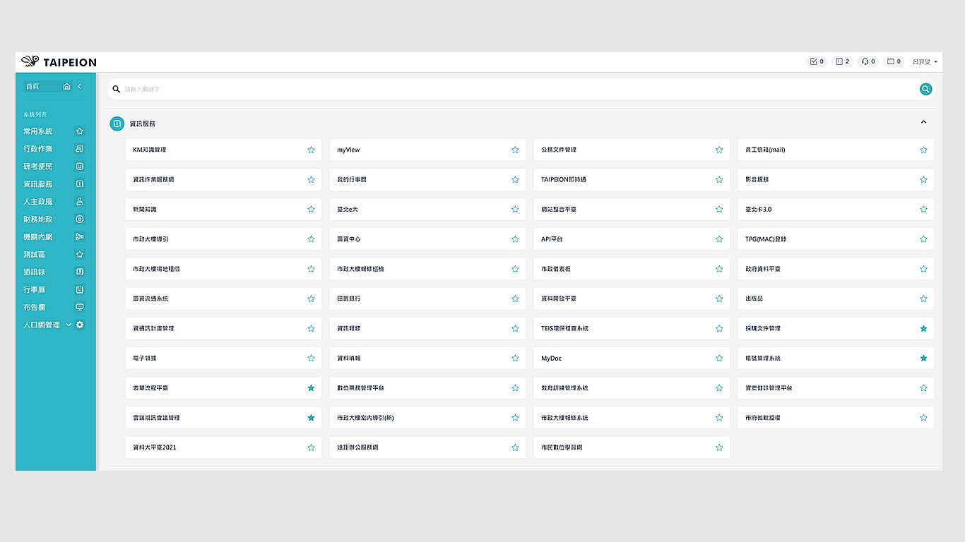Toggle star for 公務文件管理
The height and width of the screenshot is (542, 965).
pos(719,150)
